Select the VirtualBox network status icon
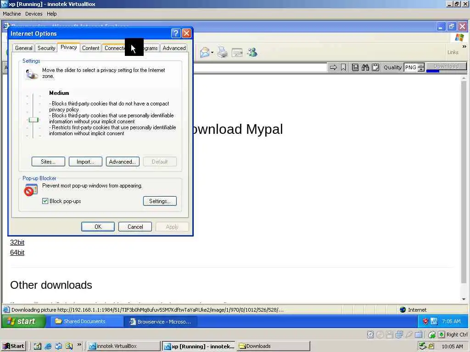The image size is (470, 352). coord(399,334)
